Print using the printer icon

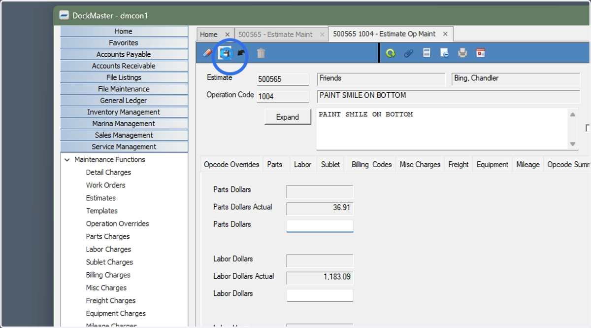tap(462, 53)
